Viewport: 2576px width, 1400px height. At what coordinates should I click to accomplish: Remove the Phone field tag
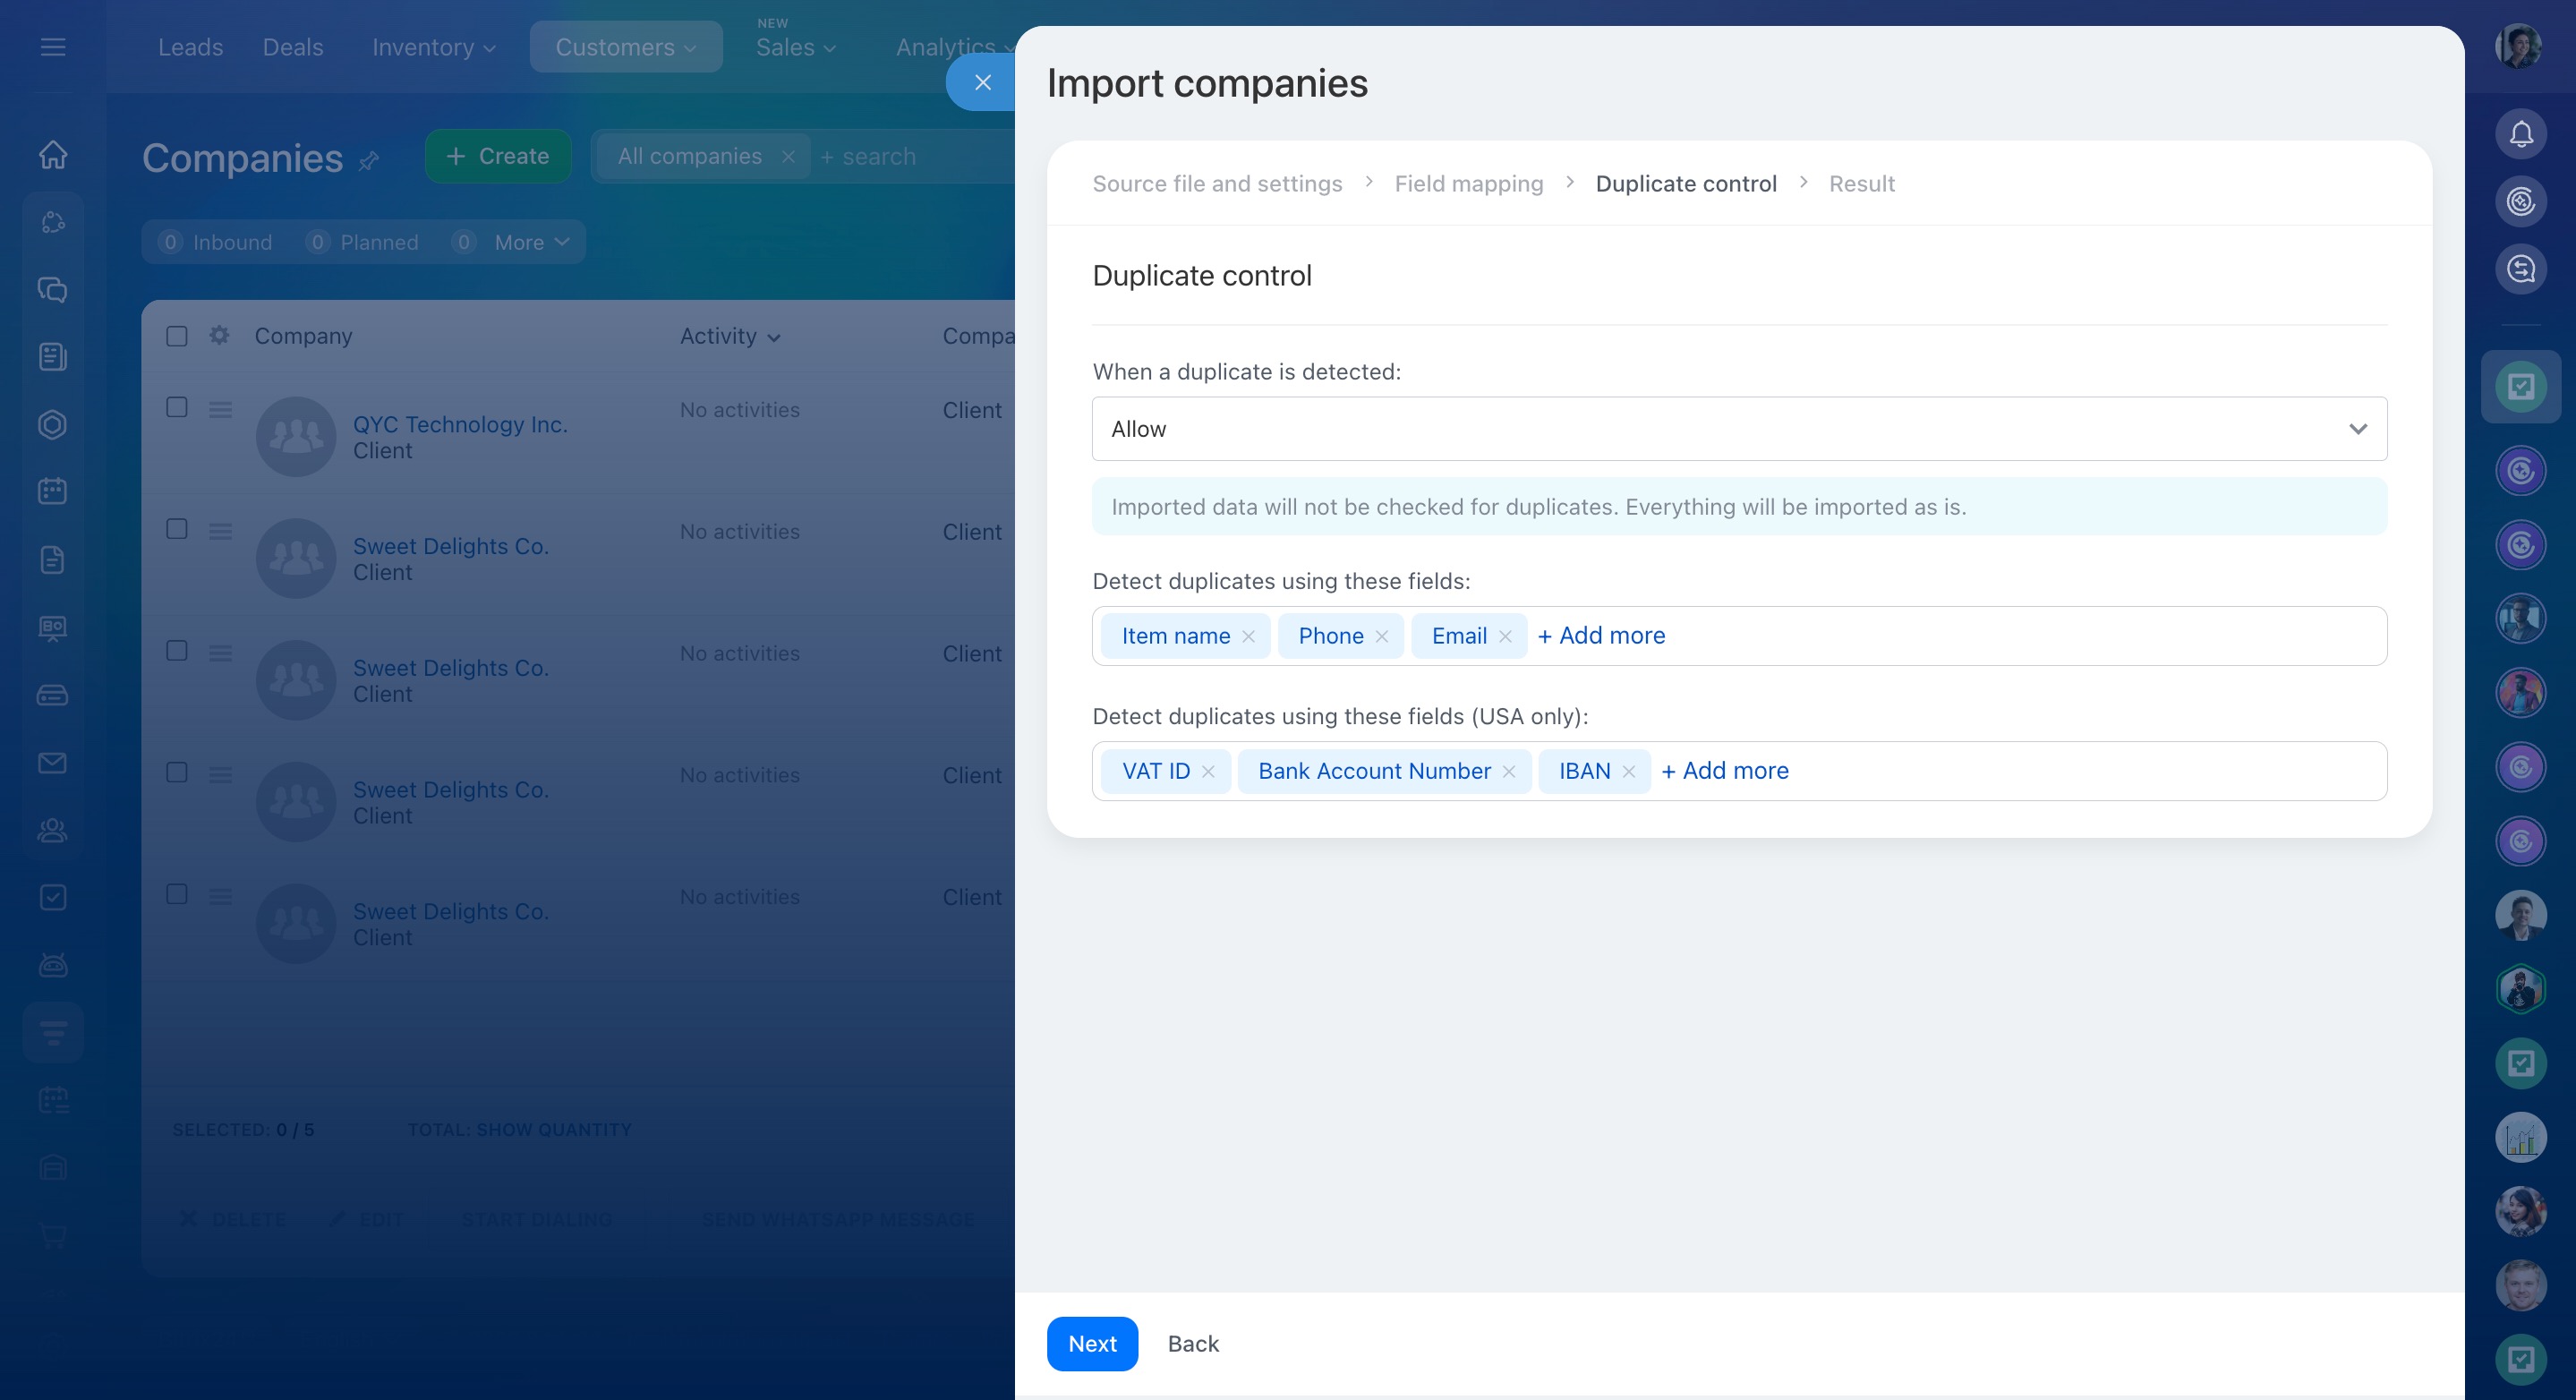(1382, 636)
